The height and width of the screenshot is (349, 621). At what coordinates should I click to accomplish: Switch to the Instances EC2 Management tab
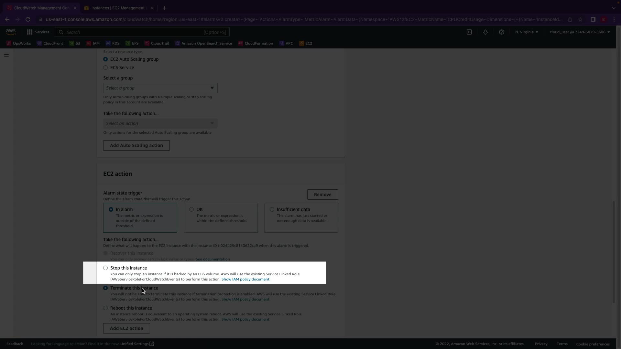(118, 8)
